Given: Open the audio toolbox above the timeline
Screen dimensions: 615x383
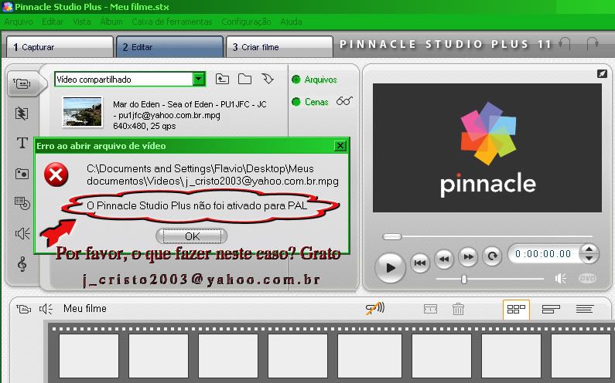Looking at the screenshot, I should tap(46, 309).
